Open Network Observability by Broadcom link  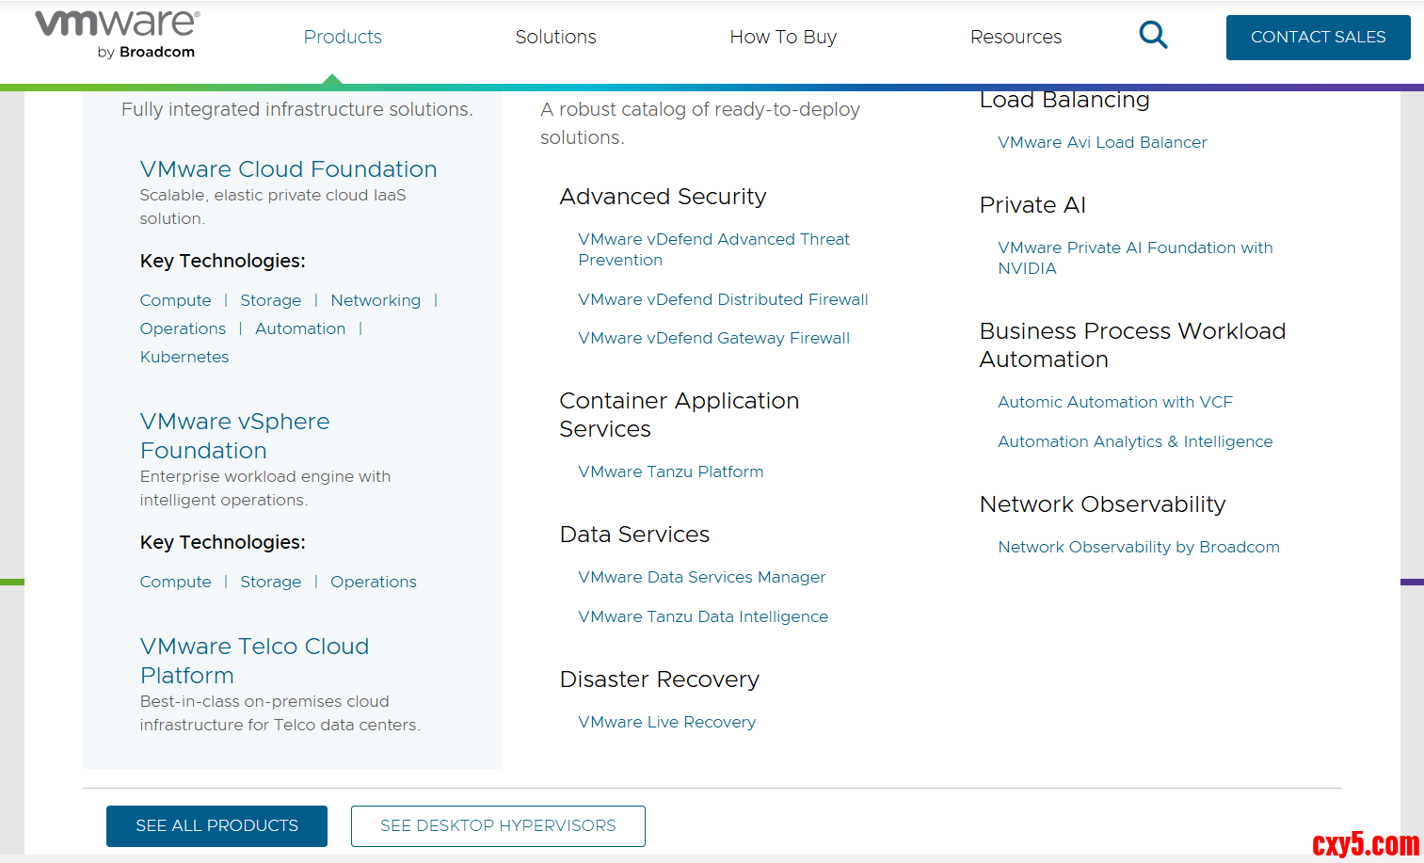point(1138,547)
